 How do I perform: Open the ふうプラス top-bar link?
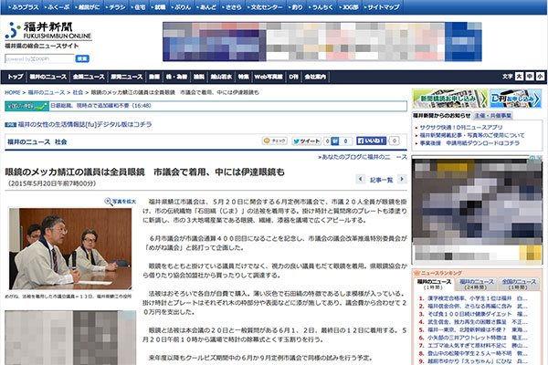click(24, 7)
